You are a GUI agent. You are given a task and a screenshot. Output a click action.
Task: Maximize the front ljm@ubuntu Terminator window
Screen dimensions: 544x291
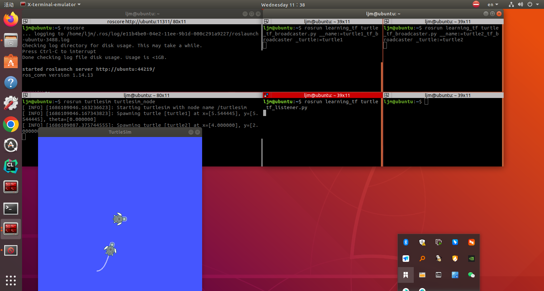point(492,13)
